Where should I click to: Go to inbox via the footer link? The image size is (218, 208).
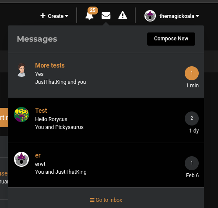pos(106,200)
